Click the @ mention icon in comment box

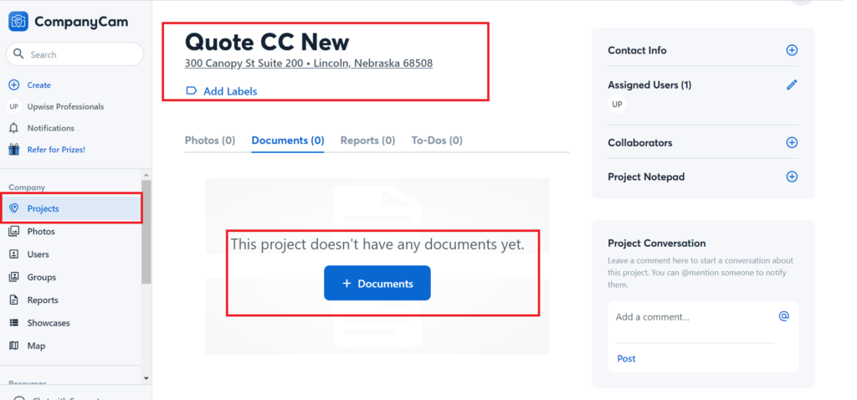click(x=783, y=315)
